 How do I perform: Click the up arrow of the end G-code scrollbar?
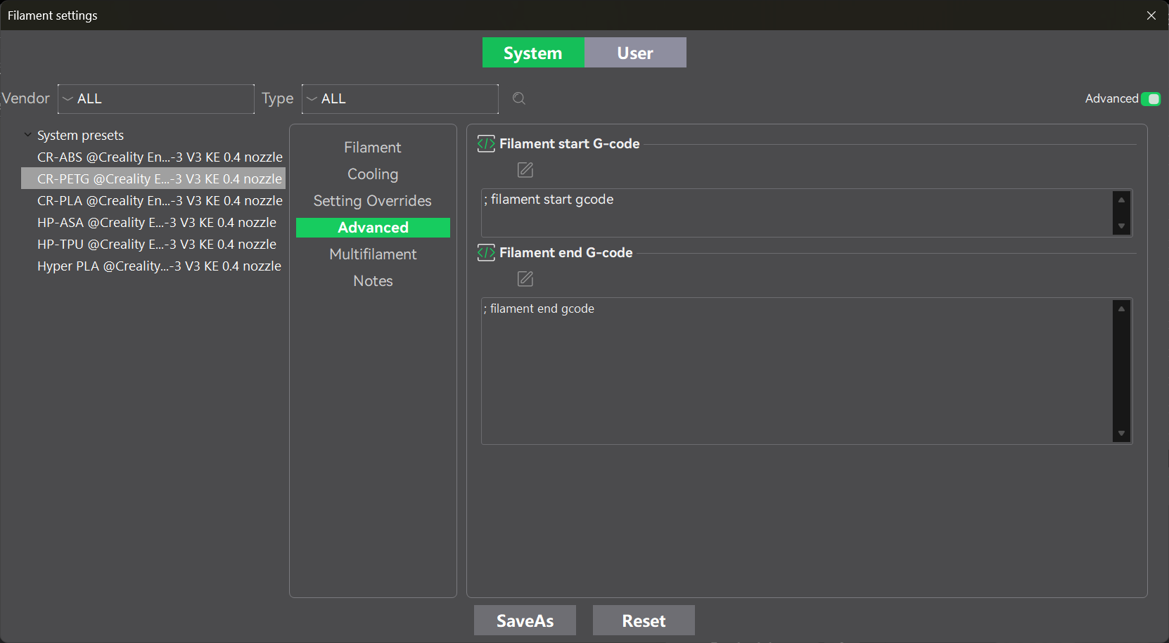click(x=1121, y=308)
